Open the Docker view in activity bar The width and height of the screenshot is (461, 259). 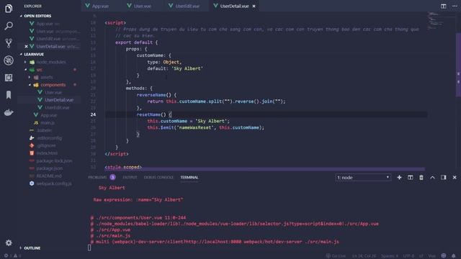click(x=9, y=112)
